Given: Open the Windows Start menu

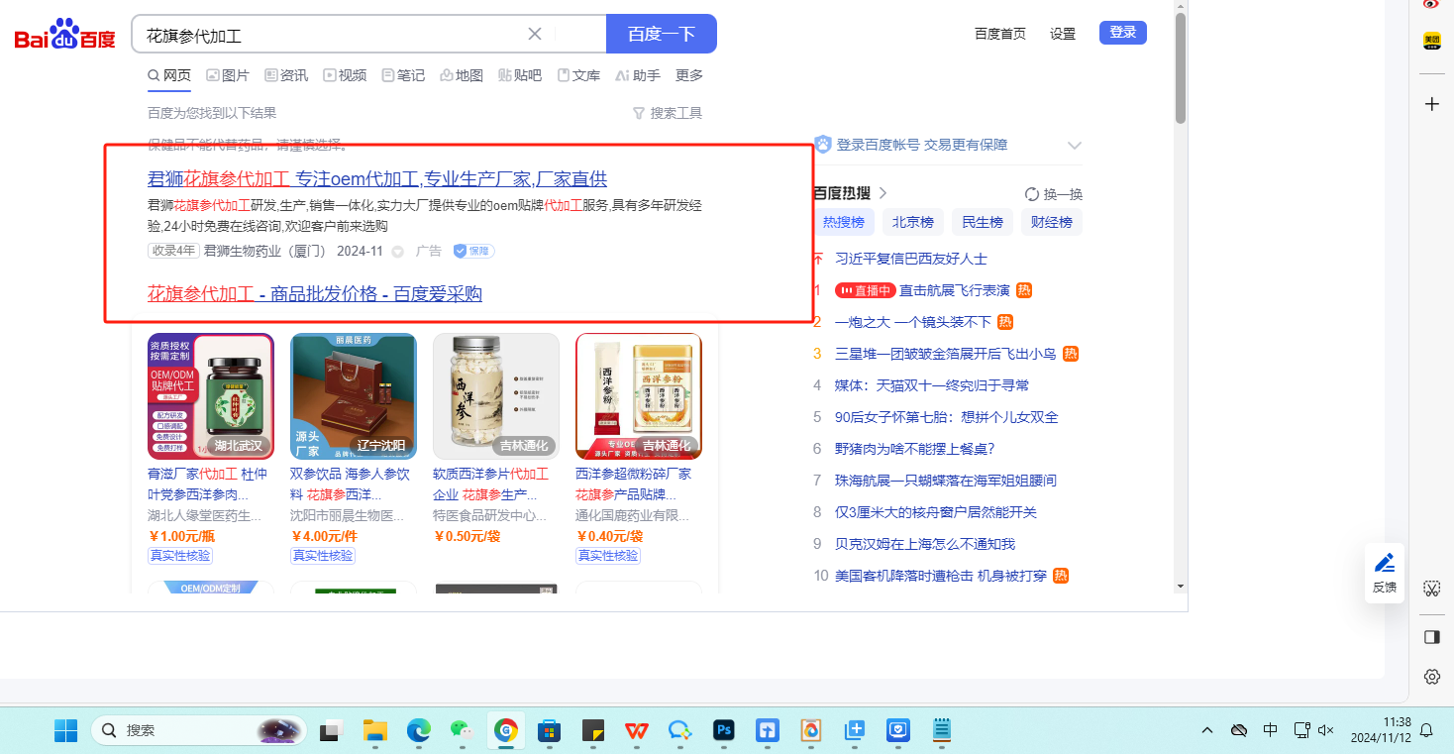Looking at the screenshot, I should (x=66, y=730).
